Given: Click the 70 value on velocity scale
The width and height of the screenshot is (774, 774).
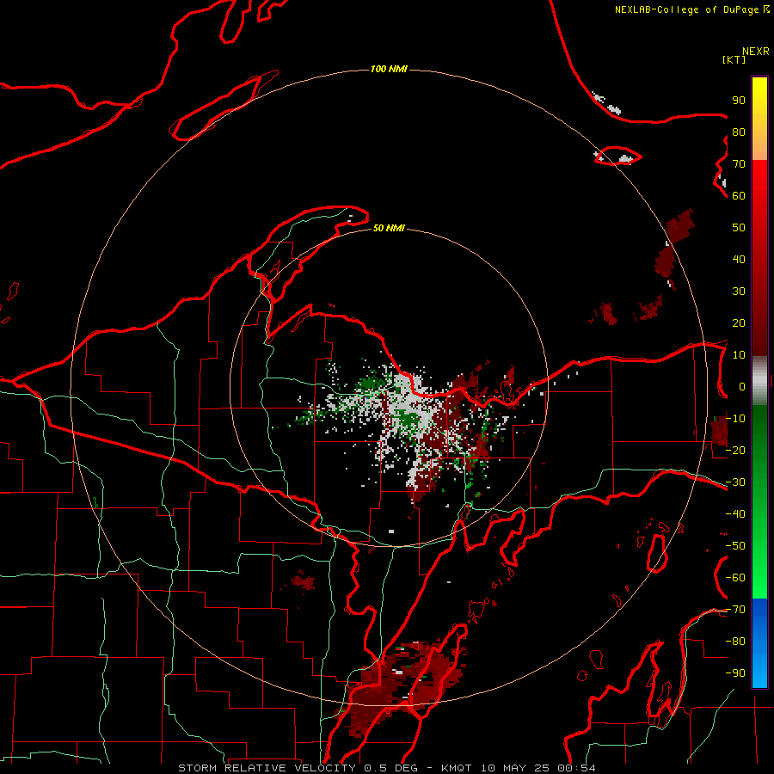Looking at the screenshot, I should pos(739,164).
